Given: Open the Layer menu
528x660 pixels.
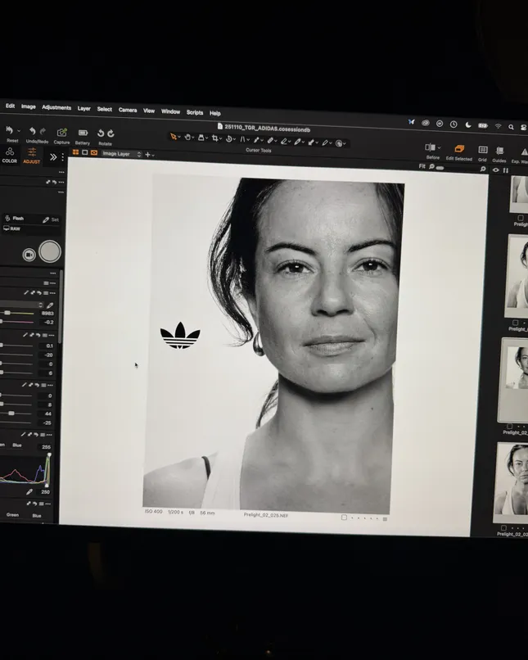Looking at the screenshot, I should (83, 108).
